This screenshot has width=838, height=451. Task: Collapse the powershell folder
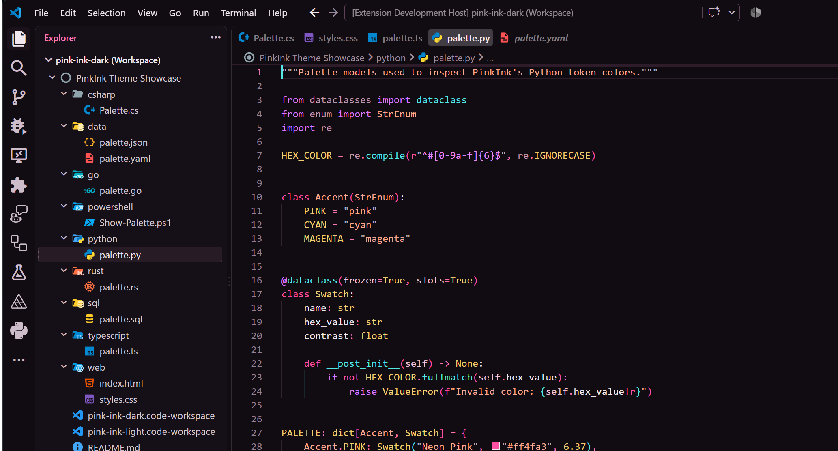[x=64, y=206]
